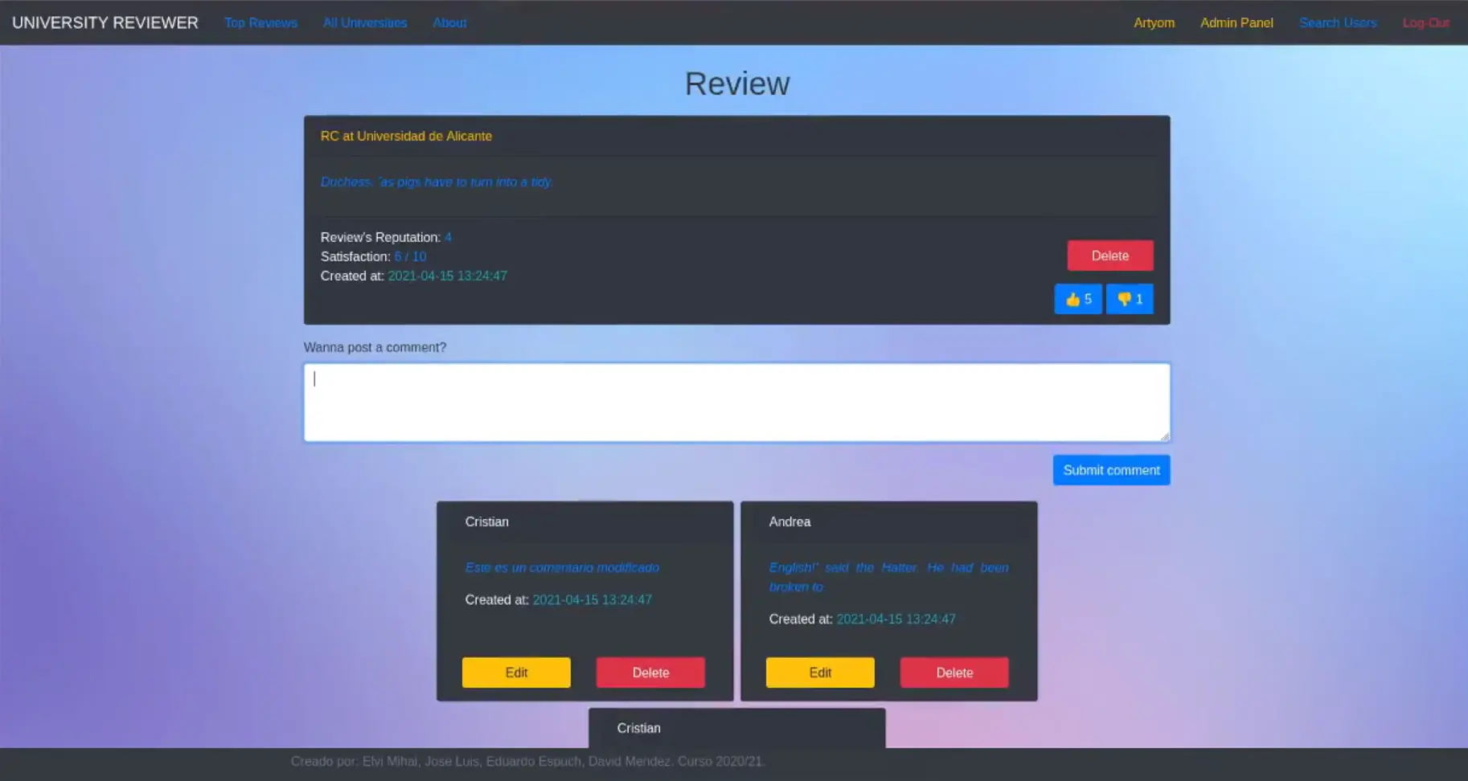1468x781 pixels.
Task: Go to All Universities in navbar
Action: pos(364,22)
